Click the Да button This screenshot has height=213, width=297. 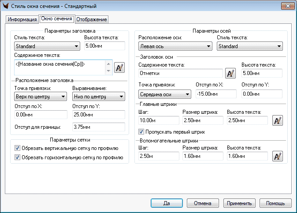pyautogui.click(x=167, y=203)
